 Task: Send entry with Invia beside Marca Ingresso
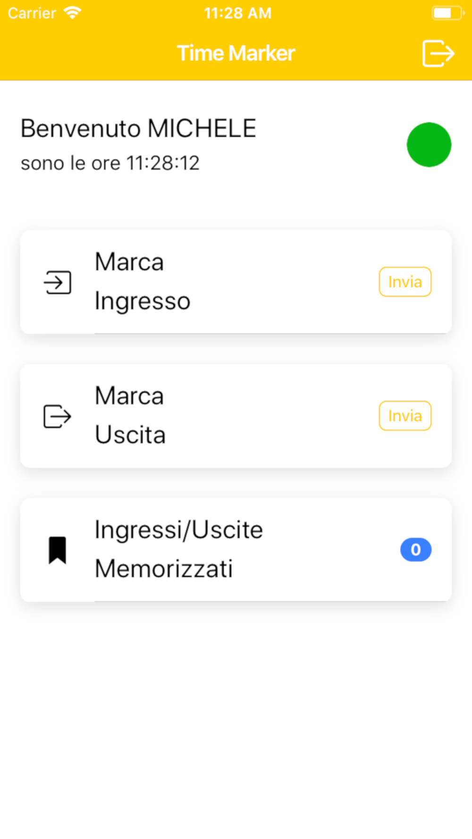pos(405,282)
